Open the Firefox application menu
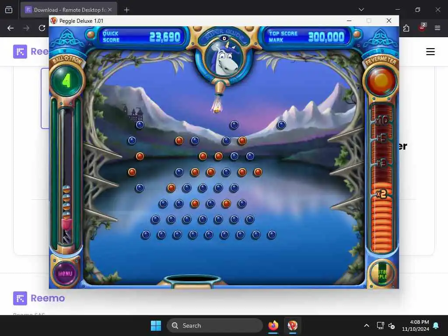This screenshot has width=448, height=336. click(437, 28)
